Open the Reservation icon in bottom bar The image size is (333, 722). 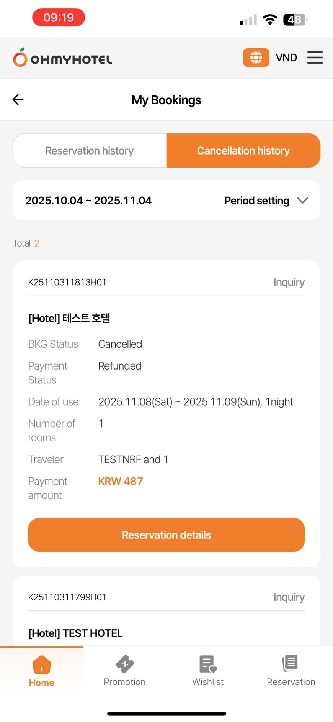tap(291, 663)
